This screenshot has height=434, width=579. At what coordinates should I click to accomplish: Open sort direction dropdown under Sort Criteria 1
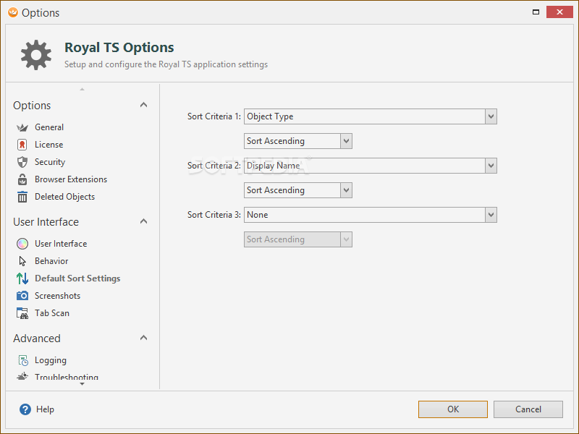[x=346, y=141]
